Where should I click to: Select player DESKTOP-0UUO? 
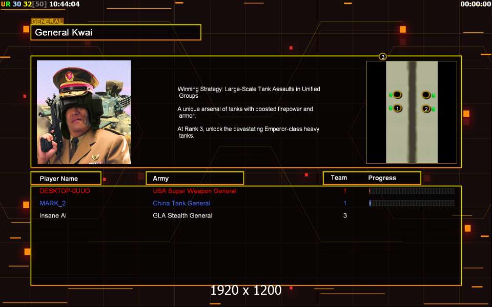[x=65, y=191]
